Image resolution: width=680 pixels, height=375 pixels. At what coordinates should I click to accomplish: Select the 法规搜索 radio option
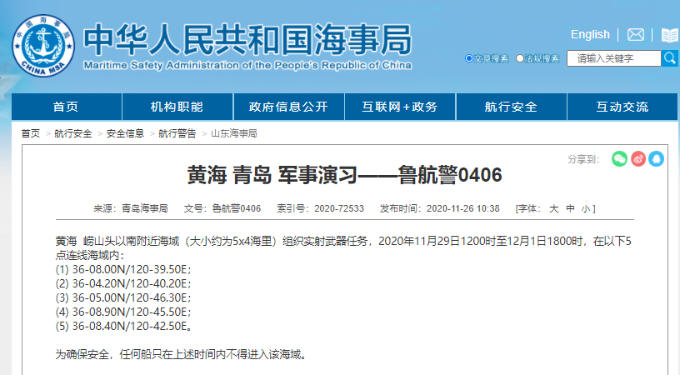click(519, 58)
